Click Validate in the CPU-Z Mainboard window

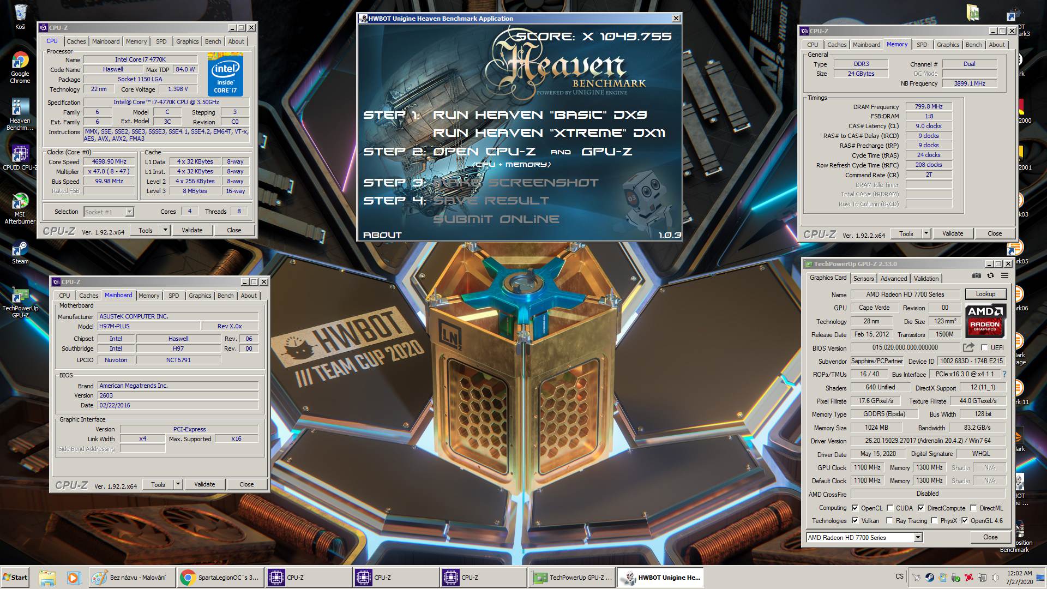(x=204, y=484)
